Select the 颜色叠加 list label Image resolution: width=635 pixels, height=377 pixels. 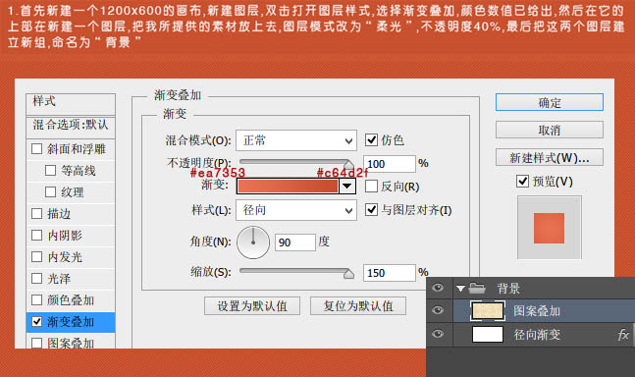tap(71, 300)
